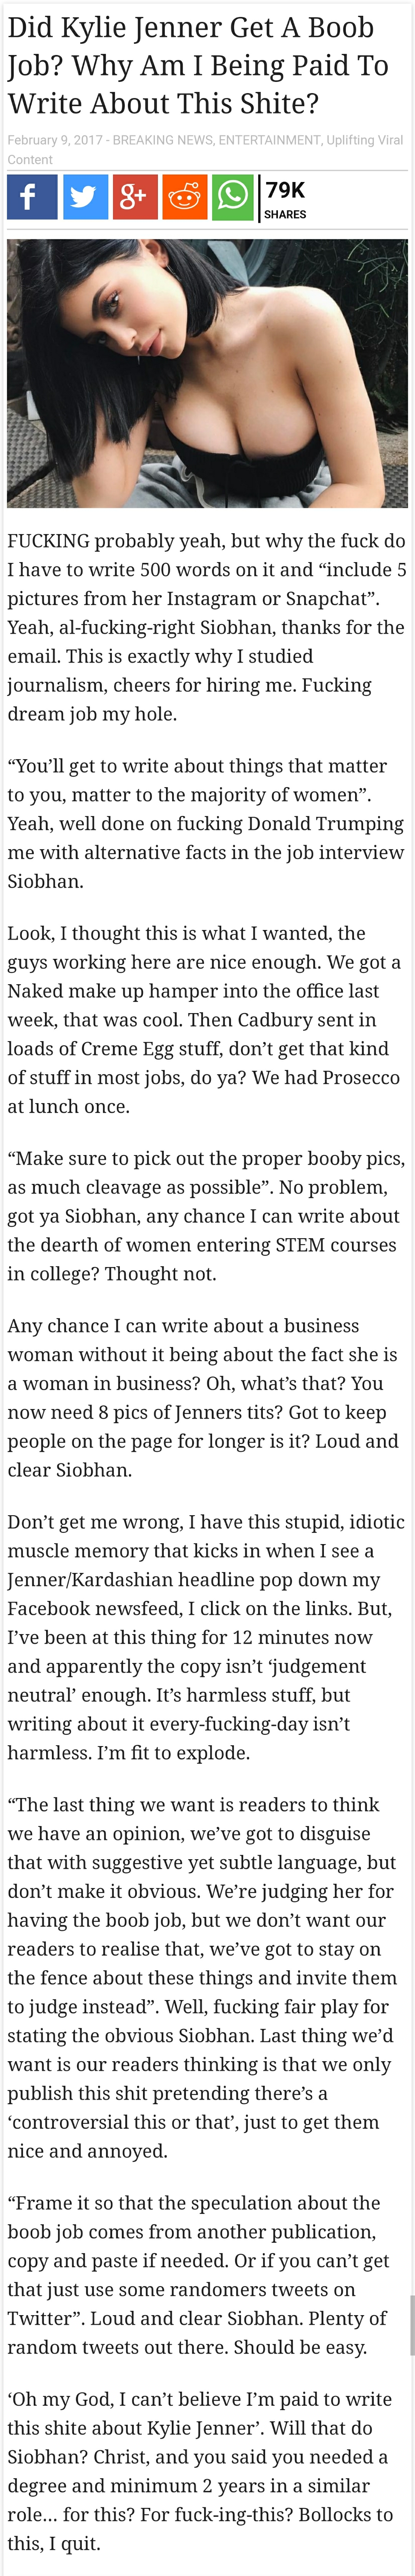Tweet this article via Twitter icon

pos(85,197)
